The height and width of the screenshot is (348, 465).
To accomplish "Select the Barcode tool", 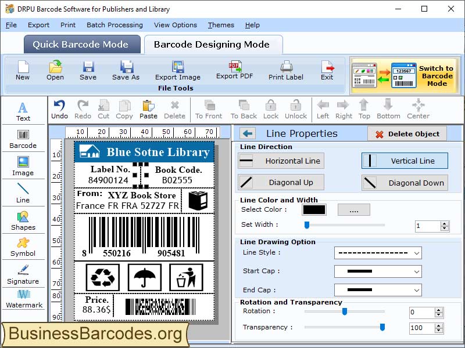I will 23,137.
